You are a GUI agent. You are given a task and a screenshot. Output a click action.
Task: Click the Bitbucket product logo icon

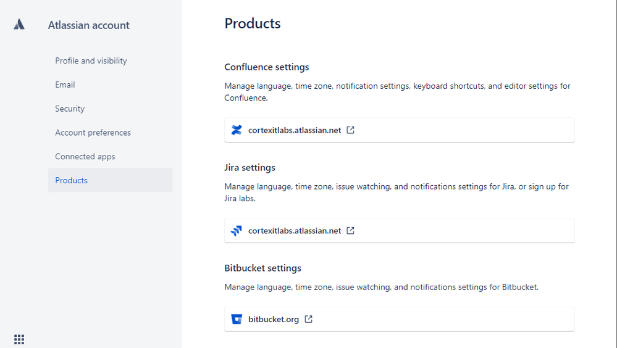(x=237, y=319)
